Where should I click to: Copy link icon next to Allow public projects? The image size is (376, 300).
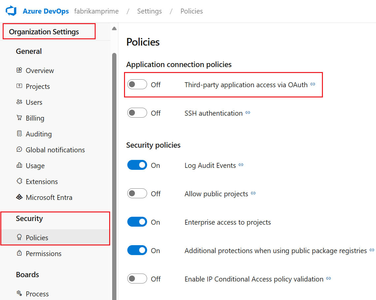(253, 193)
